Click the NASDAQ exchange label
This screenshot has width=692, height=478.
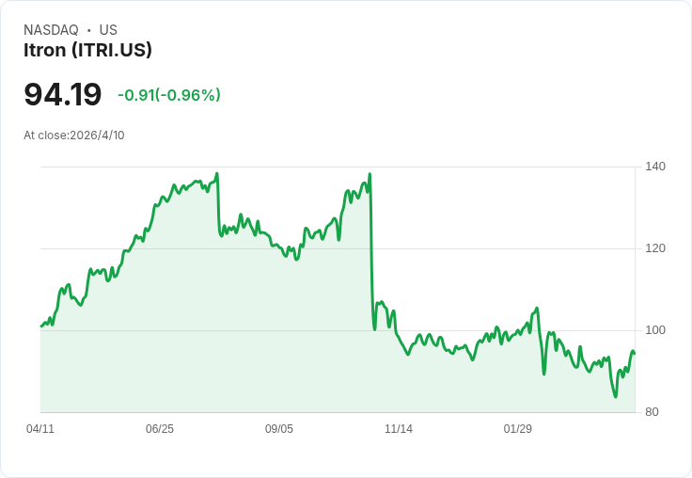click(51, 30)
